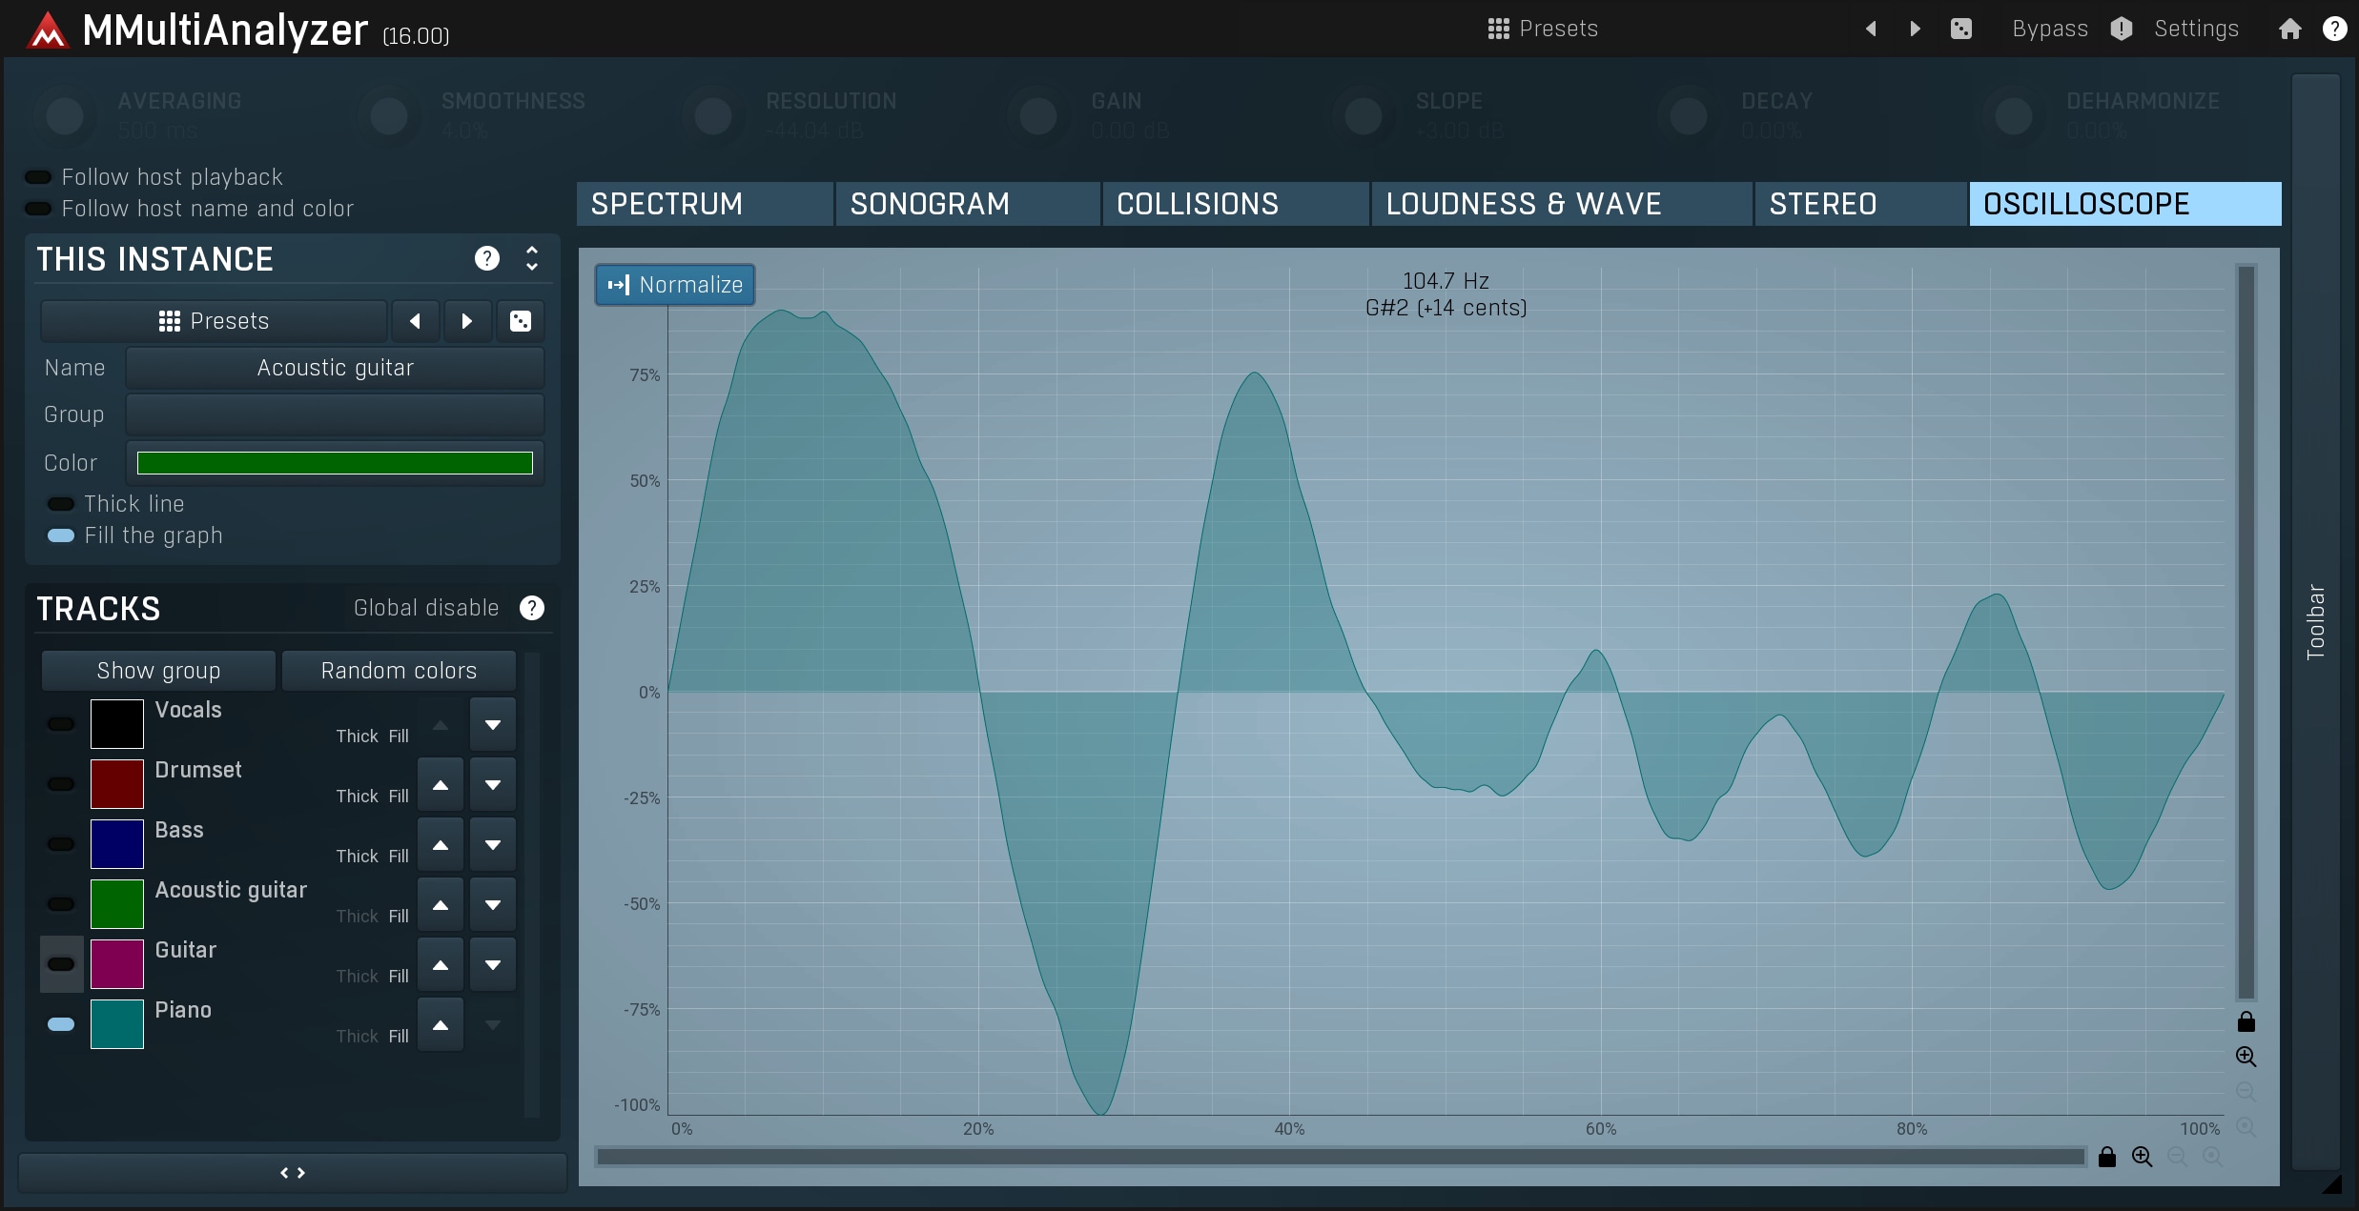
Task: Open Tracks panel help question mark
Action: pos(532,608)
